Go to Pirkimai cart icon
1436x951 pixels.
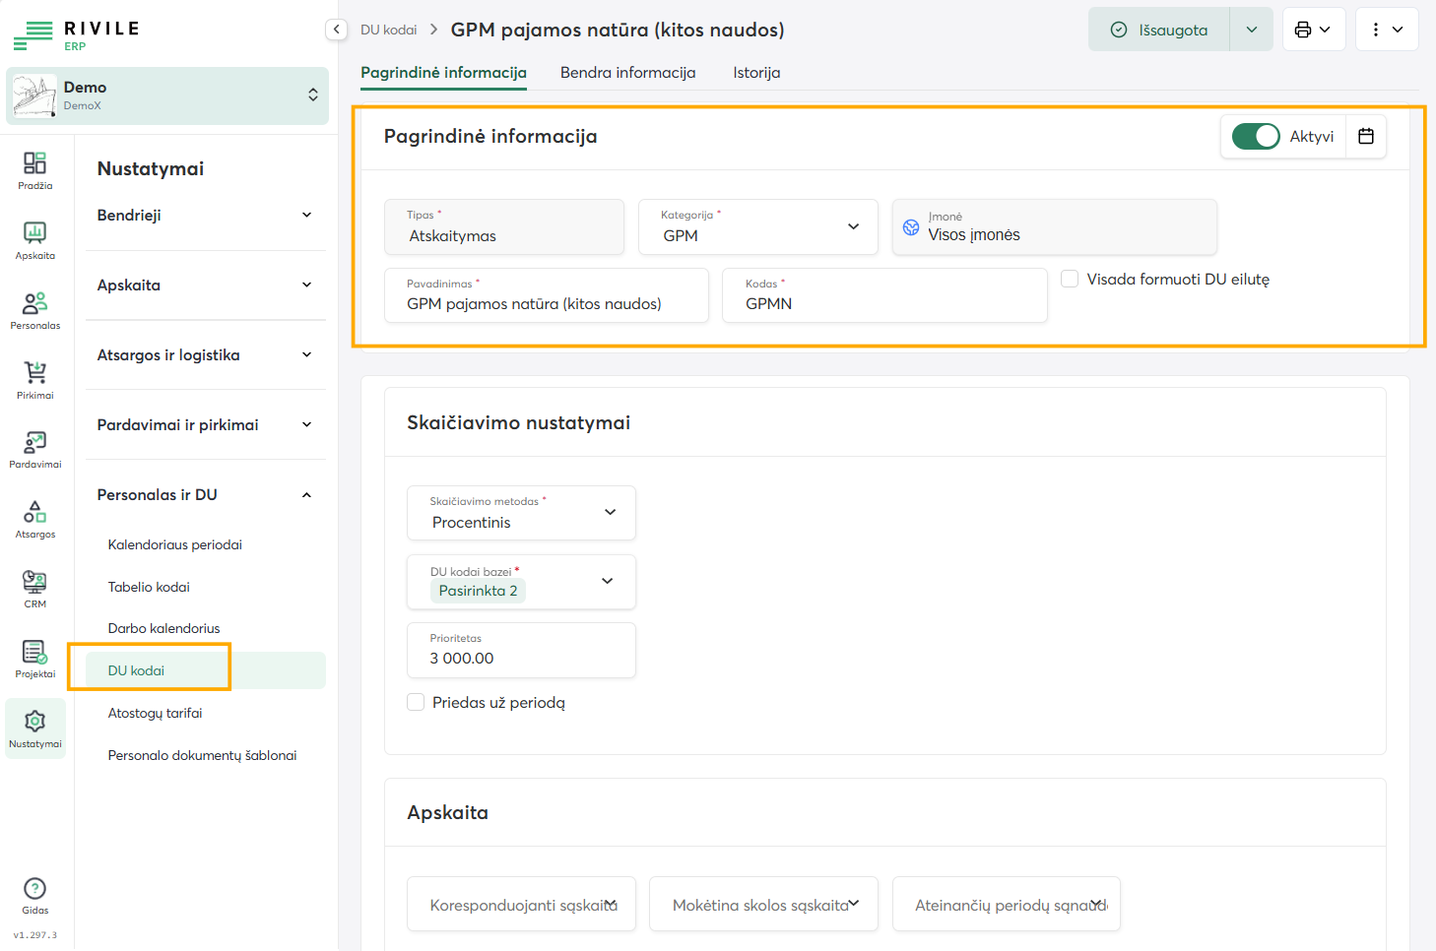[34, 380]
